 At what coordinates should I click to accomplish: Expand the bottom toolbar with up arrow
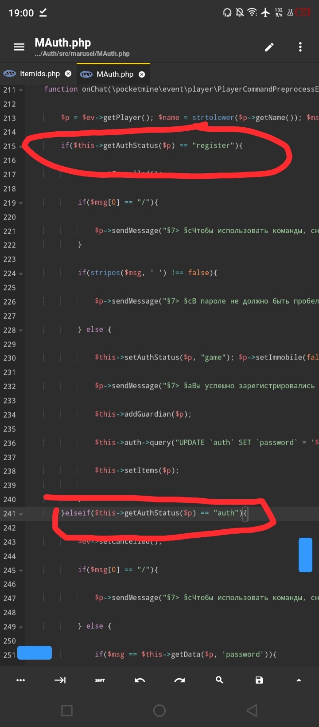coord(299,680)
